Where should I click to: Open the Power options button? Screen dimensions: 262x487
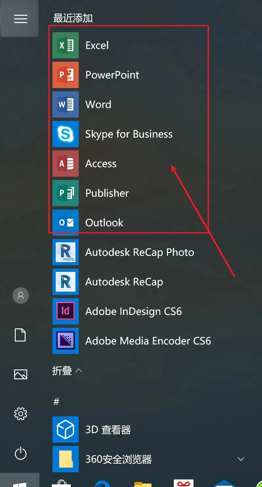pyautogui.click(x=20, y=454)
